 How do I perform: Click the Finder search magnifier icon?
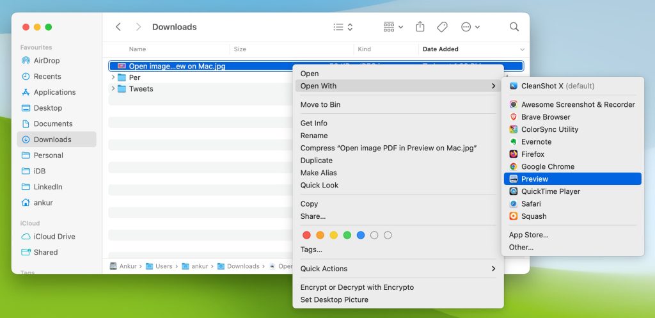pos(514,27)
